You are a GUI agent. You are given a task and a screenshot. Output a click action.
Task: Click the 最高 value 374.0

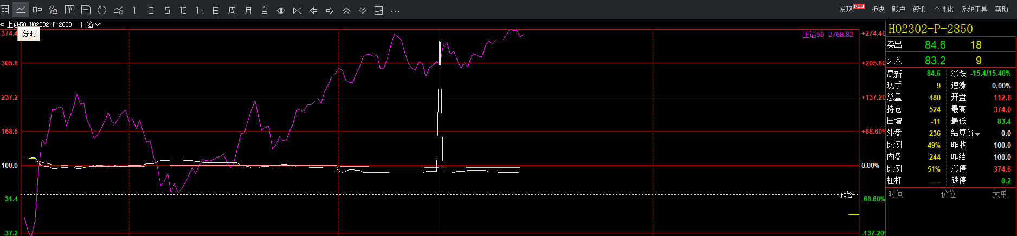[x=1002, y=109]
